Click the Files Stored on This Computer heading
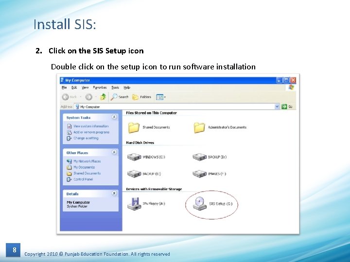Viewport: 350px width, 262px height. tap(151, 113)
